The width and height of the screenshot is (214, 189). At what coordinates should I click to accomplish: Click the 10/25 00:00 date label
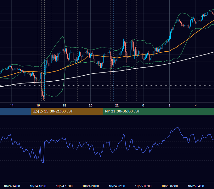coord(143,186)
